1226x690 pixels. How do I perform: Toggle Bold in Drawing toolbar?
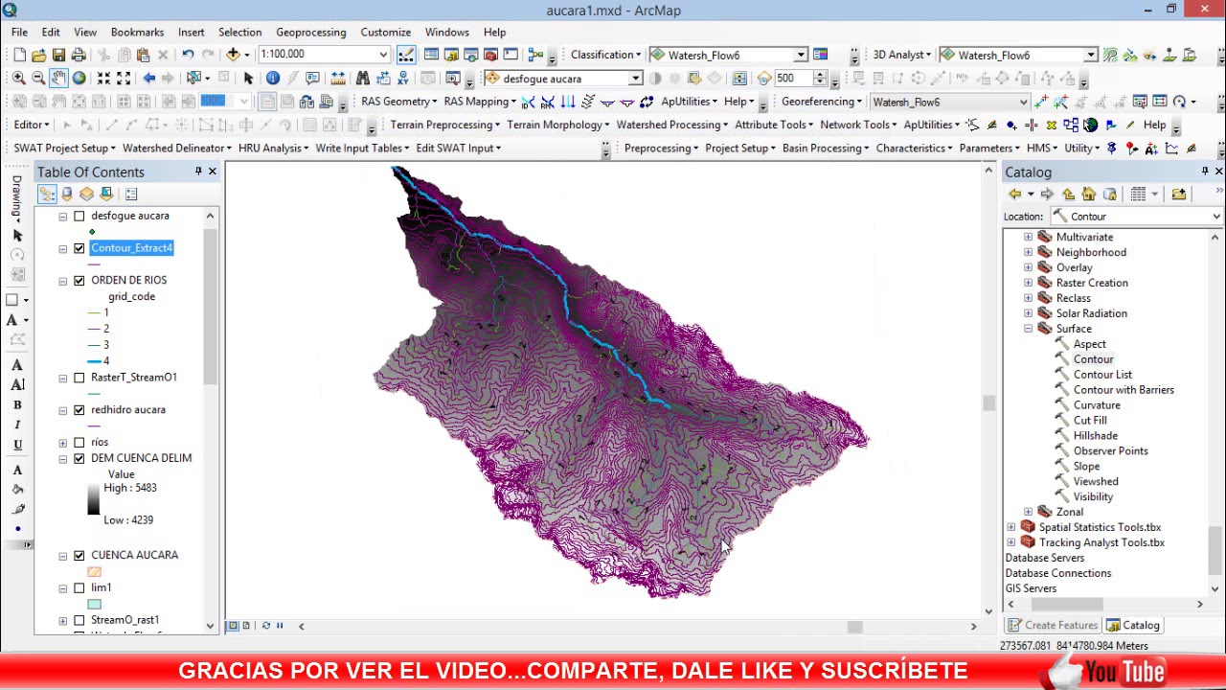pyautogui.click(x=16, y=404)
